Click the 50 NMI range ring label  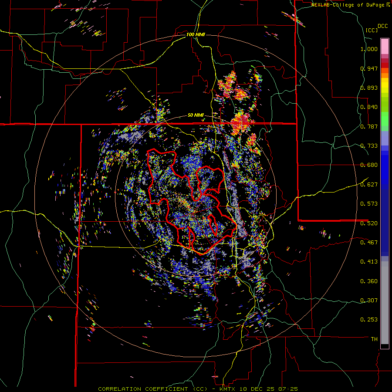(196, 115)
